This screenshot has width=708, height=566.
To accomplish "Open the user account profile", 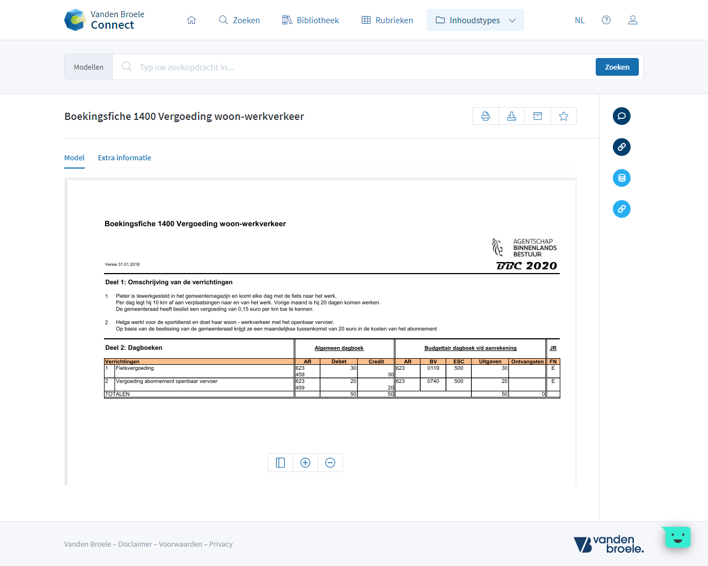I will pyautogui.click(x=633, y=20).
